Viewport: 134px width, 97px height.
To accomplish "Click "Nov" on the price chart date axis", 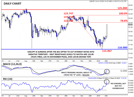I will 74,61.
